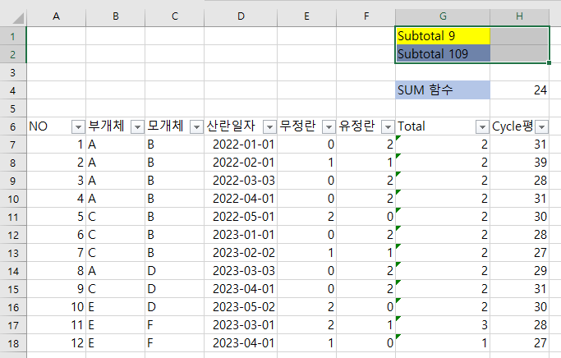The height and width of the screenshot is (358, 561).
Task: Click date cell 2022-03-03
Action: [241, 181]
